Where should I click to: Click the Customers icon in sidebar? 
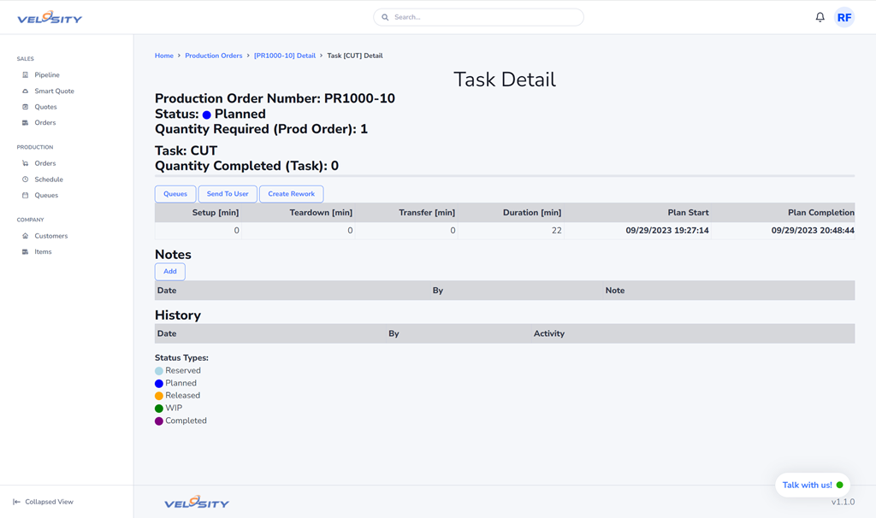pyautogui.click(x=26, y=236)
